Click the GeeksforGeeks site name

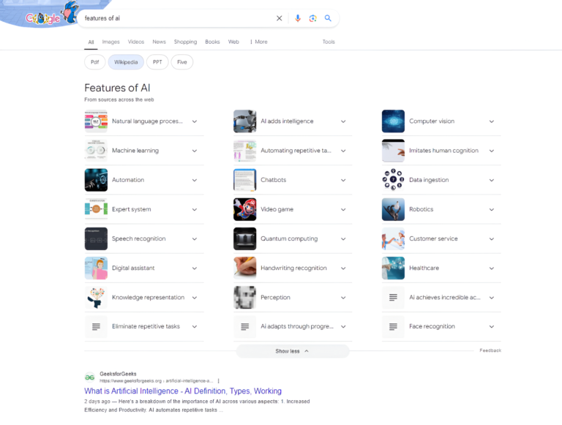[118, 374]
